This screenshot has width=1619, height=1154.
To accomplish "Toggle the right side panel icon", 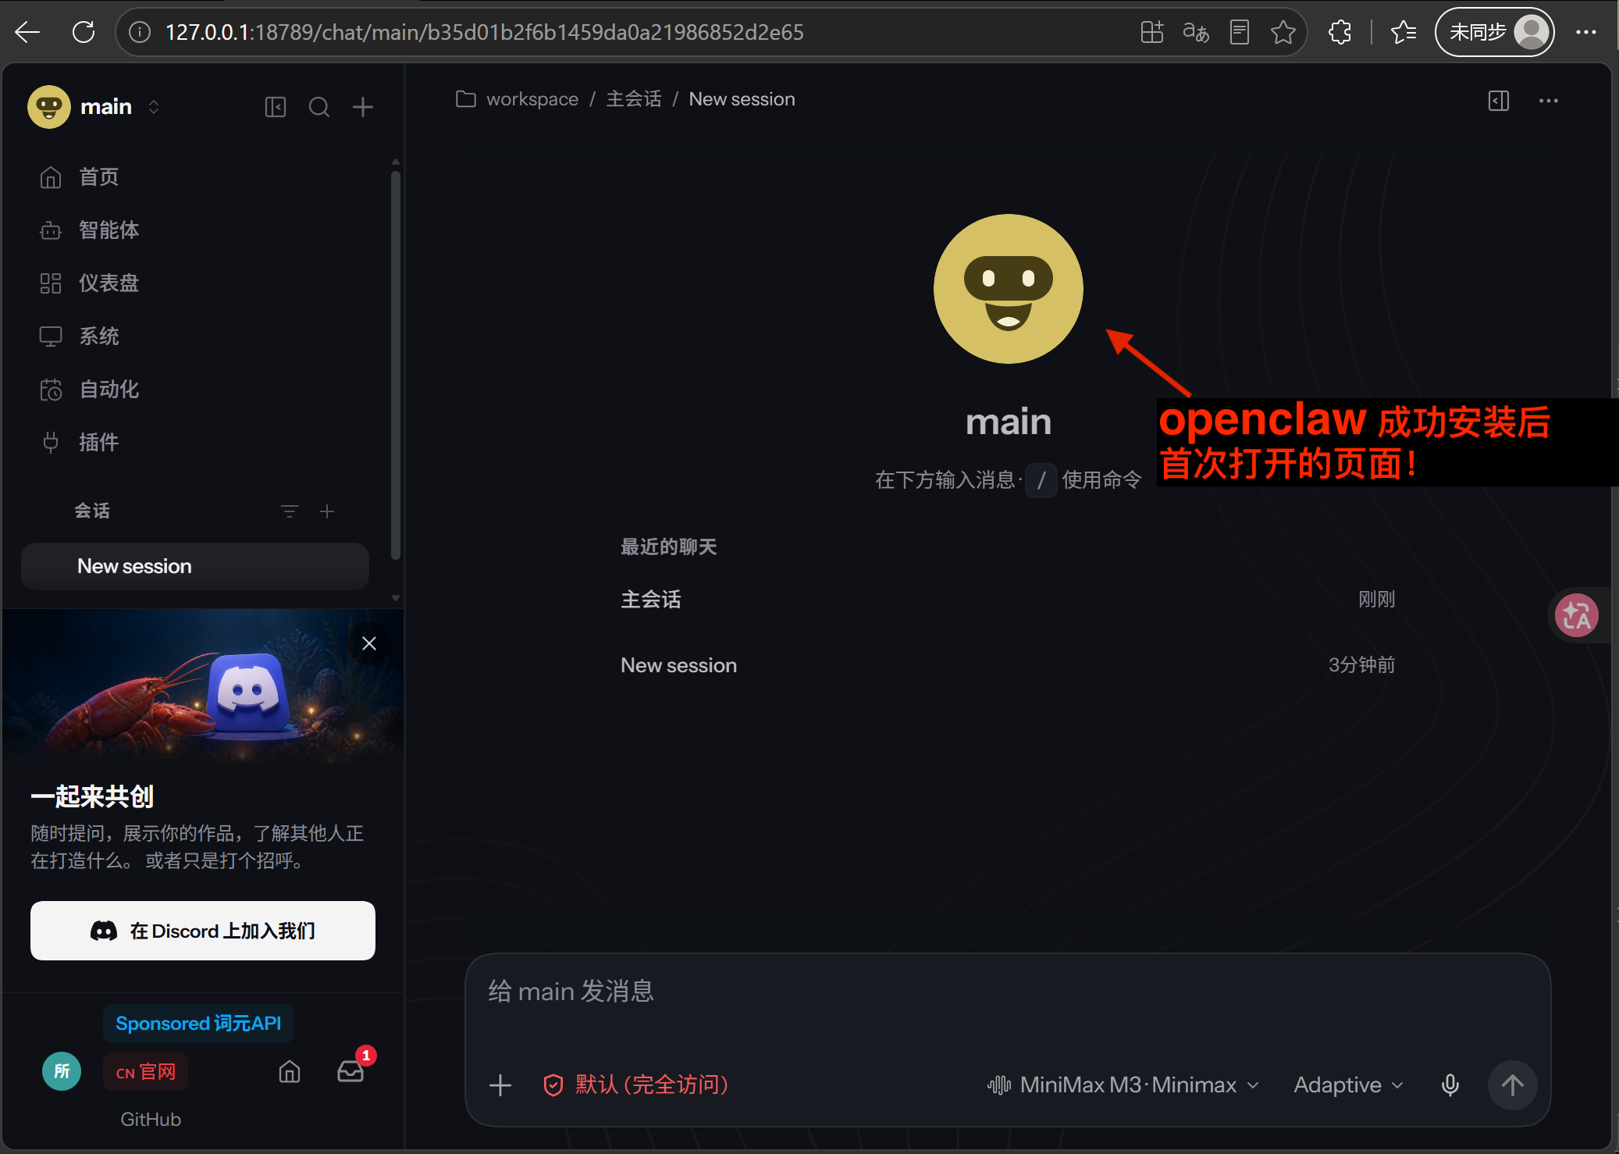I will point(1499,101).
